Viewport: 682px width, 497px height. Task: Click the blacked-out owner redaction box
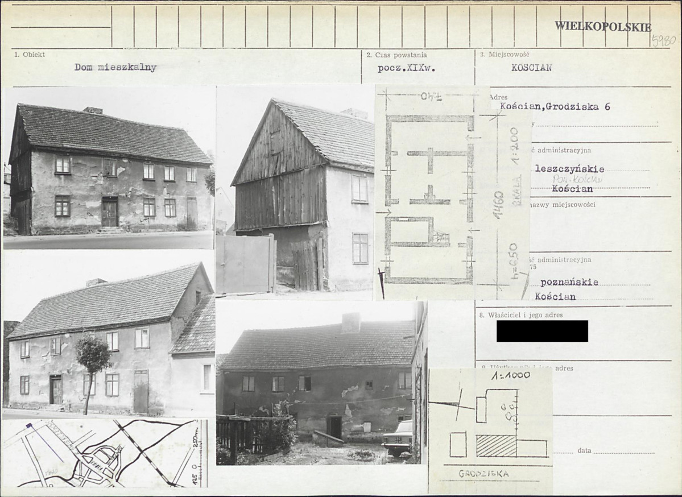tap(543, 331)
